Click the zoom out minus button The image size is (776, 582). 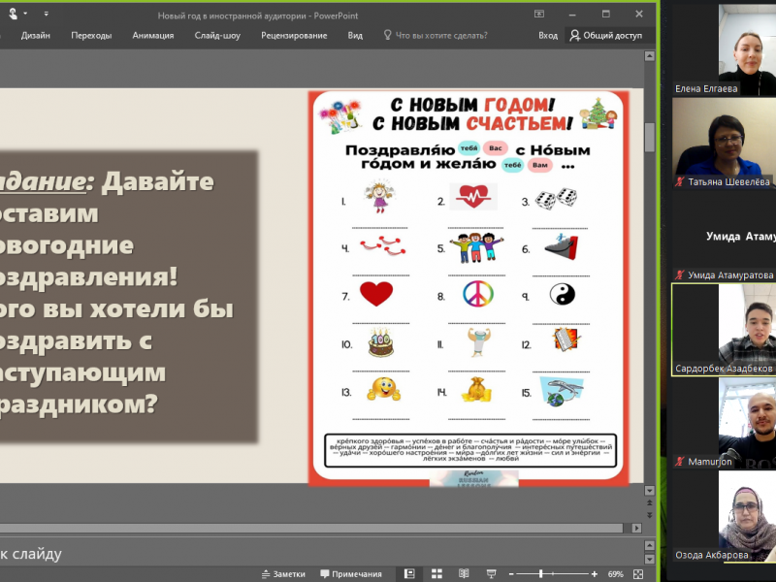[x=513, y=573]
